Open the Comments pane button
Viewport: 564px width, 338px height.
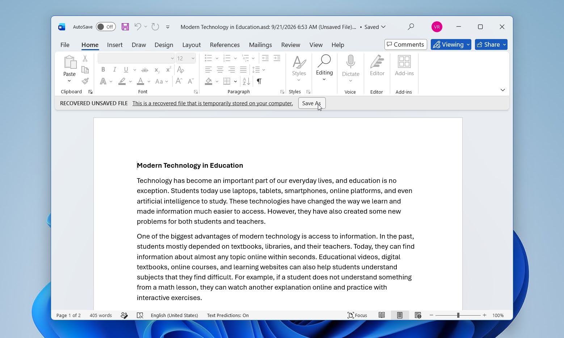[406, 44]
